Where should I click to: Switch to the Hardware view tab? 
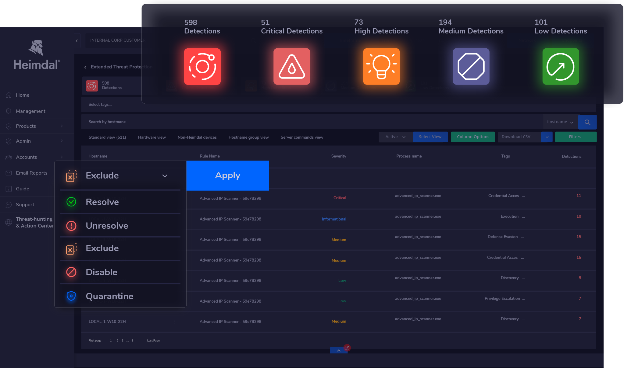pyautogui.click(x=152, y=137)
